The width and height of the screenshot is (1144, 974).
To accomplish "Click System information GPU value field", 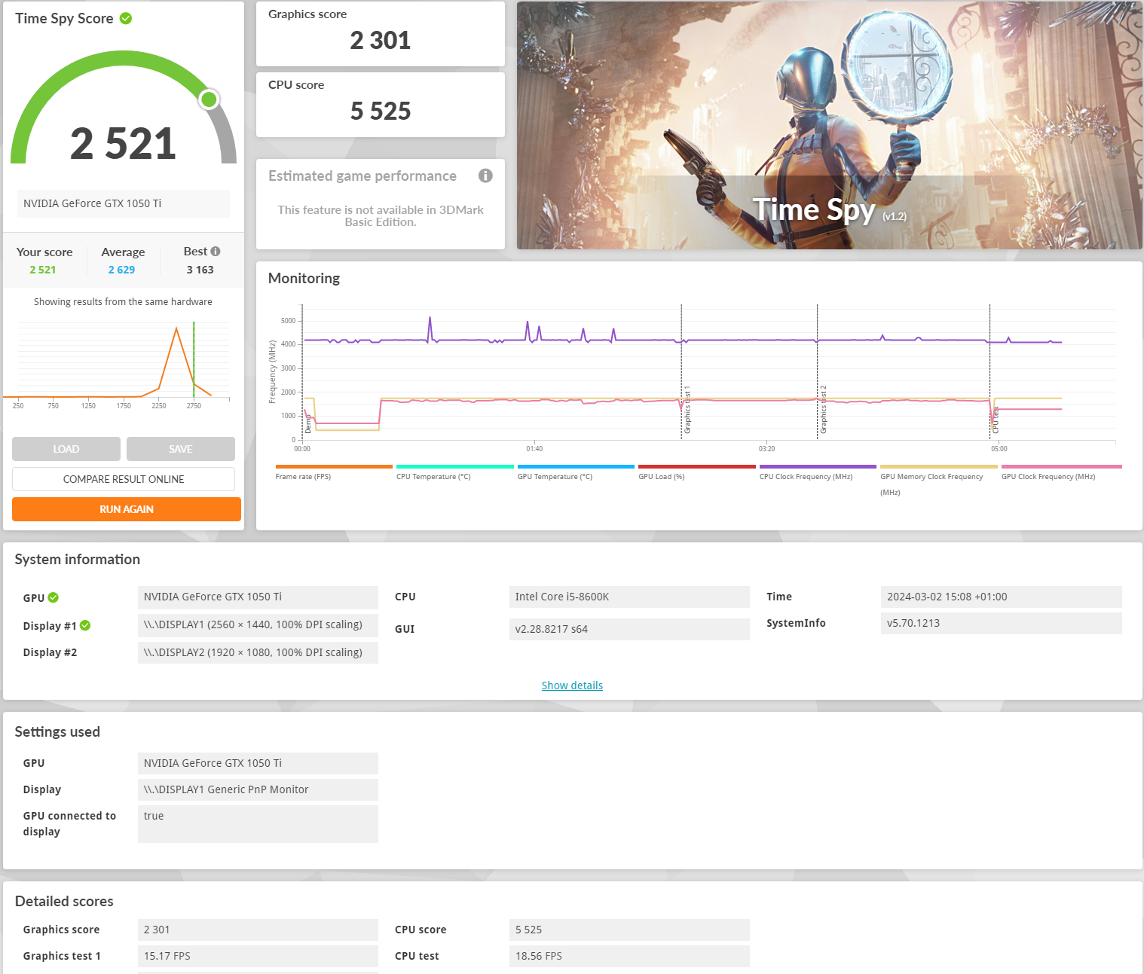I will (x=258, y=597).
